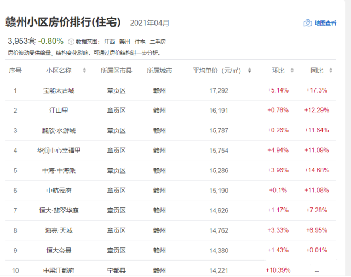The image size is (351, 277).
Task: Click price value 17,292
Action: pyautogui.click(x=218, y=91)
